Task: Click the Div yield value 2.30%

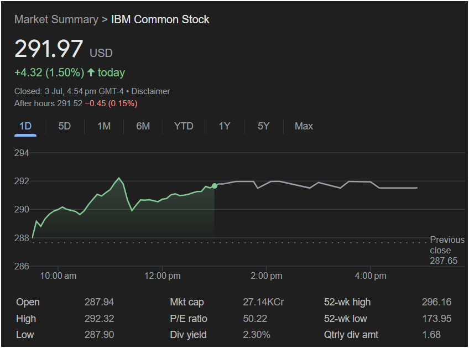Action: (x=256, y=335)
